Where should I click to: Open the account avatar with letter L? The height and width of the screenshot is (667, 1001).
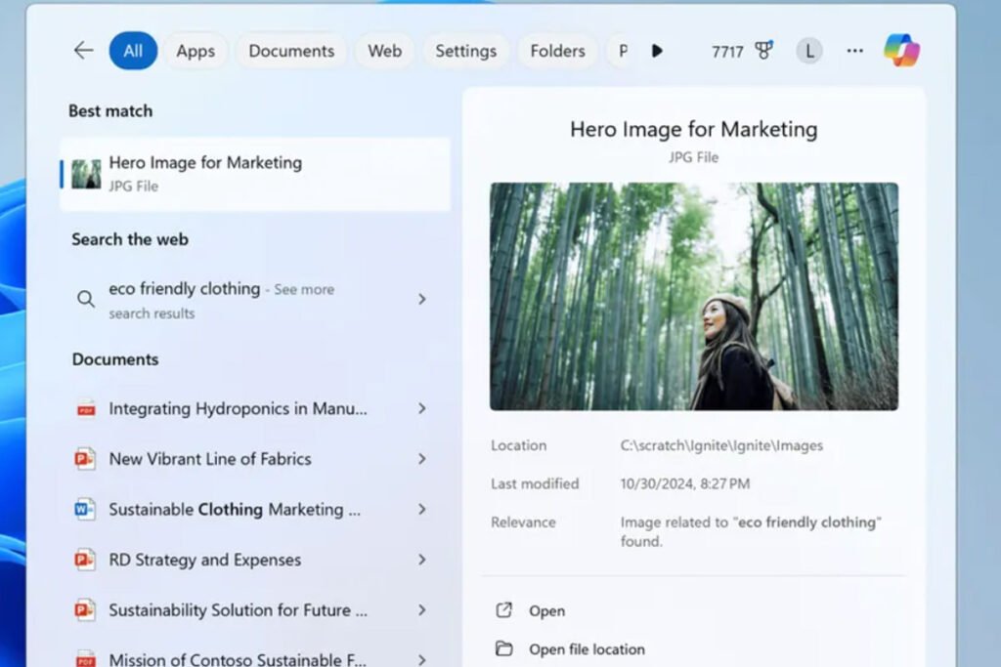point(808,50)
